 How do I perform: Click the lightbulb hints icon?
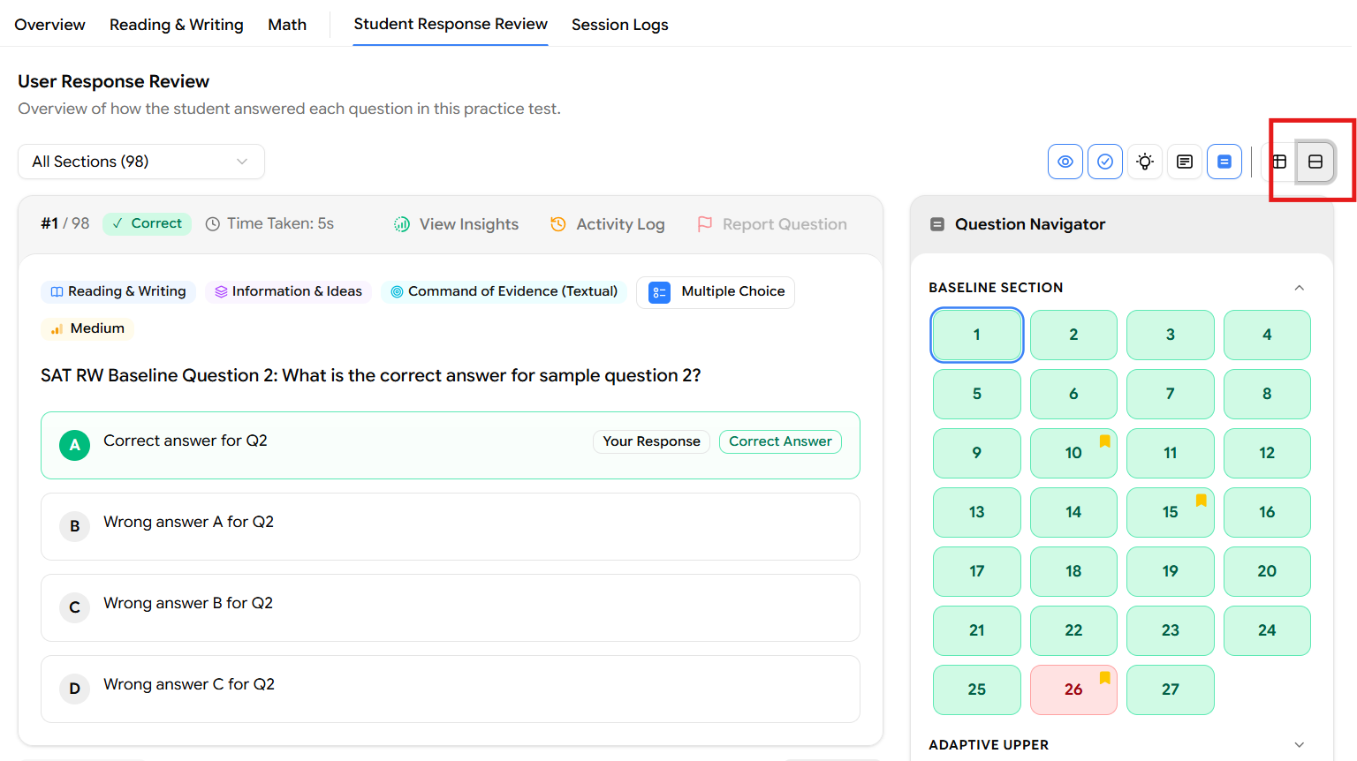point(1145,162)
